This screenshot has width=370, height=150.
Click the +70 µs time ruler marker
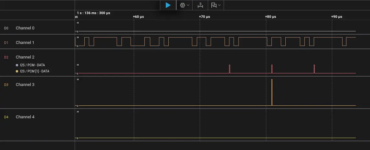[x=204, y=16]
